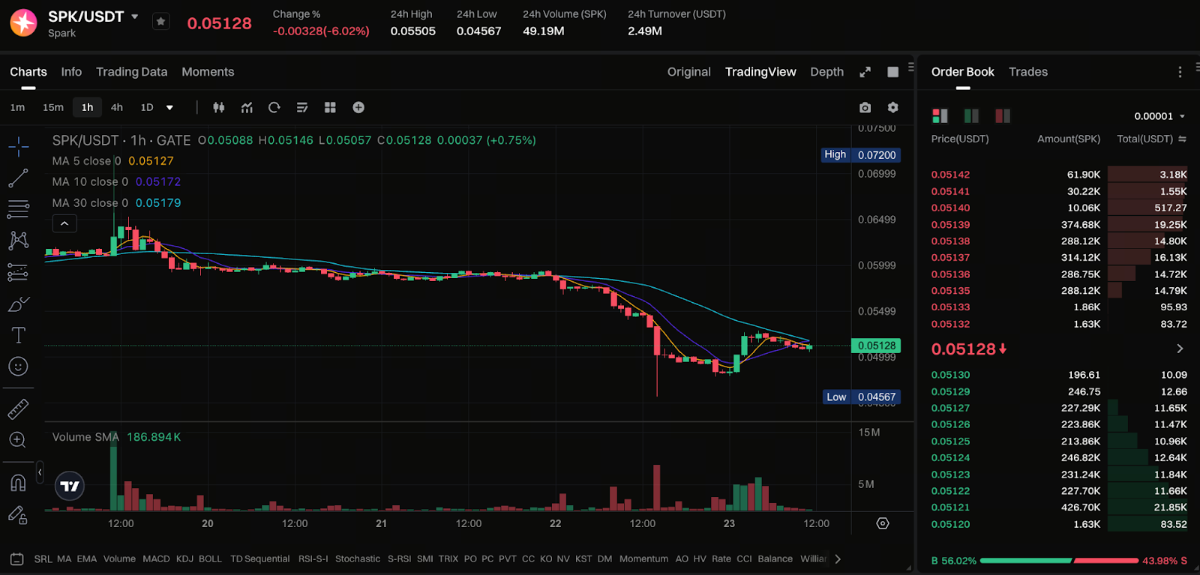The width and height of the screenshot is (1200, 575).
Task: Select the TradingView chart view
Action: [760, 72]
